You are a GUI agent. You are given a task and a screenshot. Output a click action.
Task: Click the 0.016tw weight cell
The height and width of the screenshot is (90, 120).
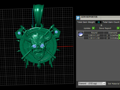pyautogui.click(x=114, y=38)
